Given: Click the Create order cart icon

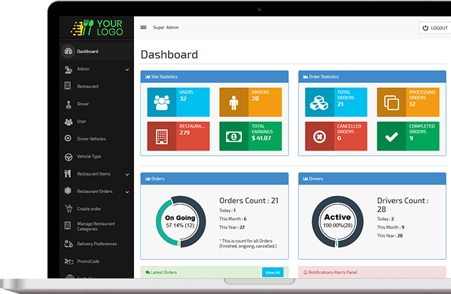Looking at the screenshot, I should (x=69, y=208).
